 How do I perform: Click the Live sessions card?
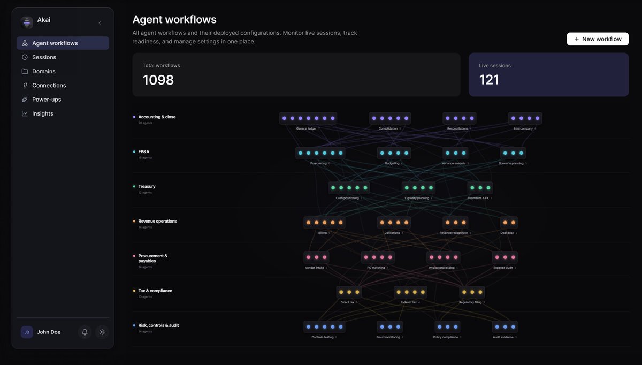[548, 74]
